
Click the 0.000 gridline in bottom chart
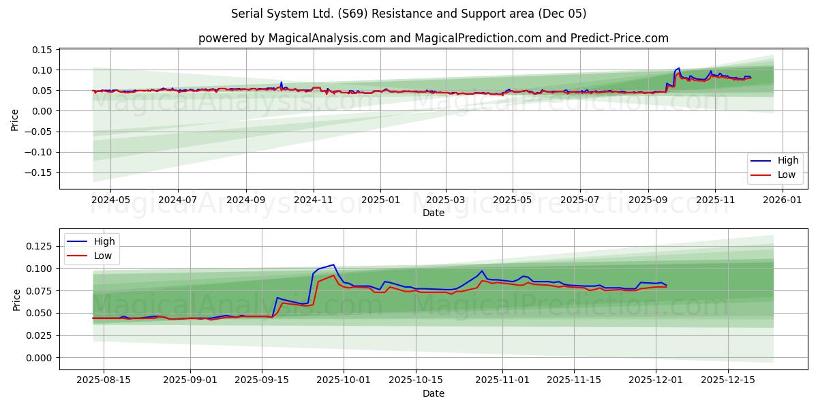coord(409,357)
